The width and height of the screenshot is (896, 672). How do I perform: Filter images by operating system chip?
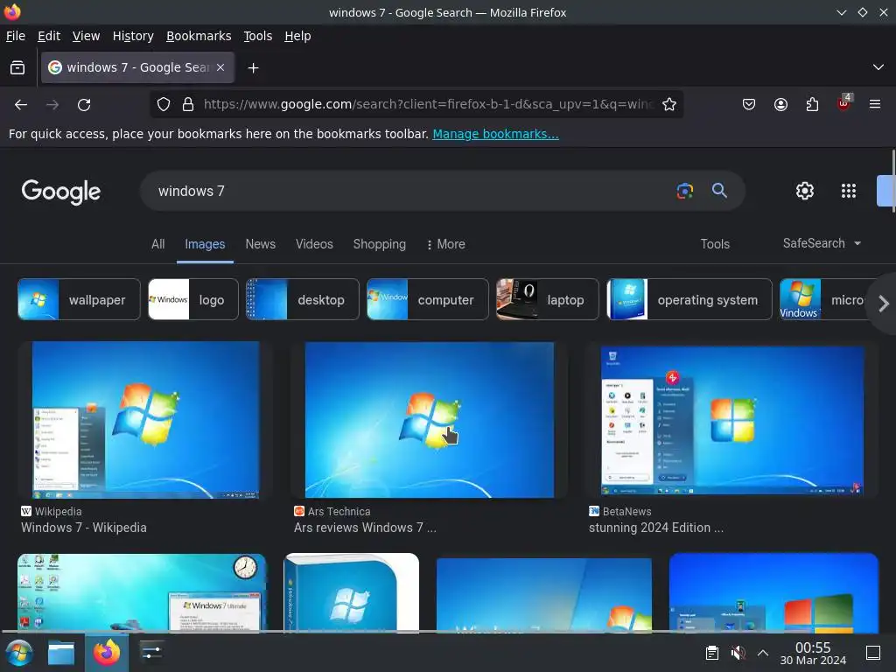689,299
